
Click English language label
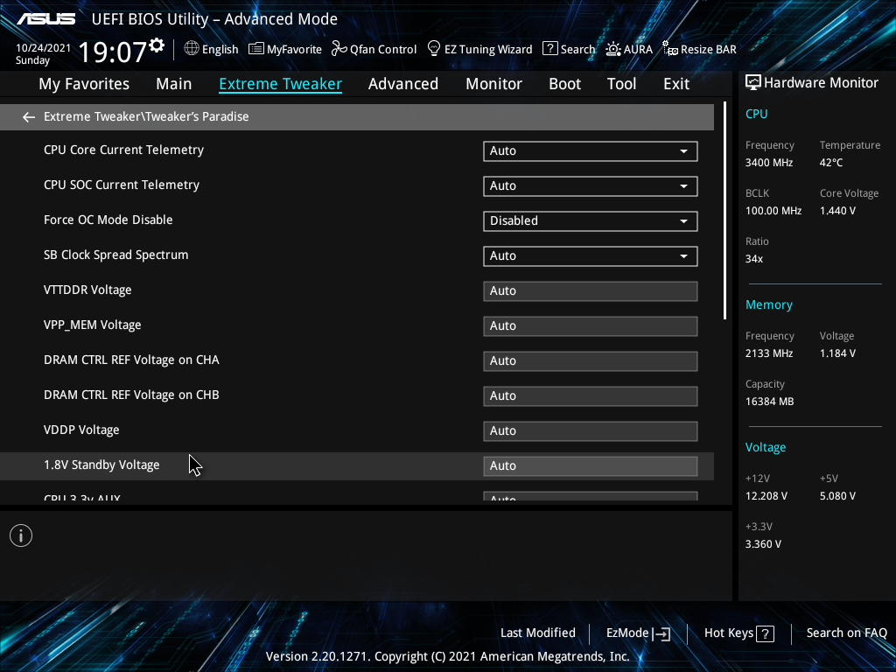point(220,50)
